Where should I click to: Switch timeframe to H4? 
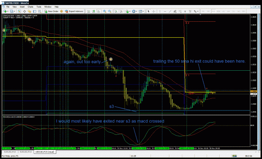tap(228, 11)
